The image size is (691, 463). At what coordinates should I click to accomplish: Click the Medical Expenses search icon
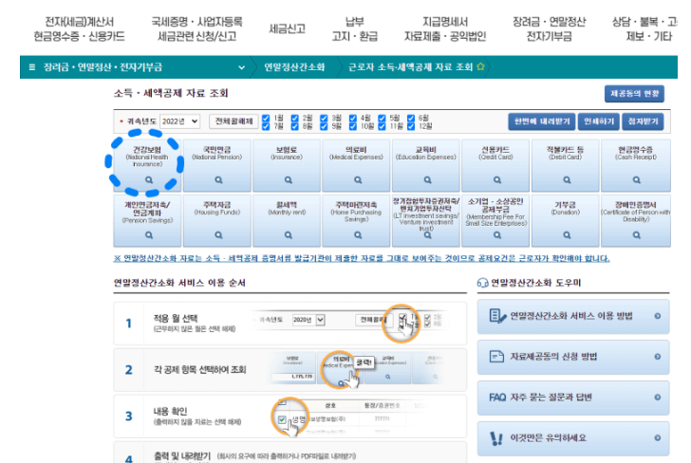(x=358, y=179)
